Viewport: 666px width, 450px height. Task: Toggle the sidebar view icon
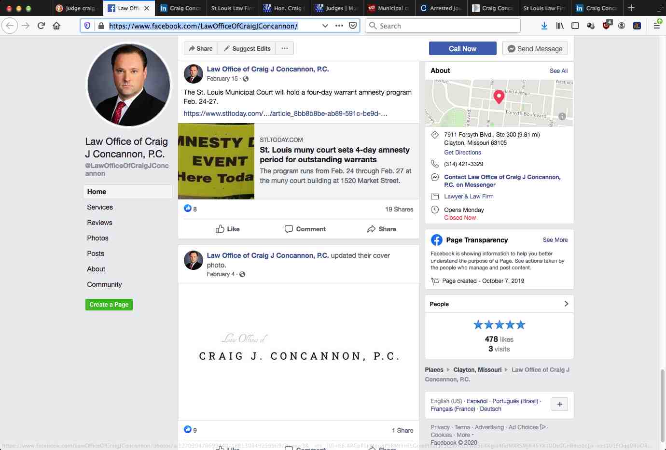point(575,26)
